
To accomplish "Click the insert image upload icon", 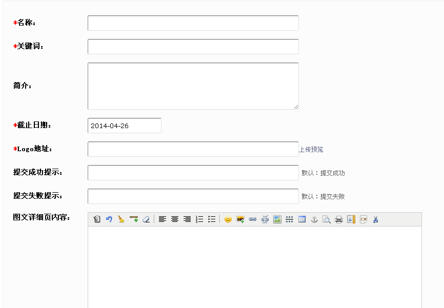I will (240, 219).
